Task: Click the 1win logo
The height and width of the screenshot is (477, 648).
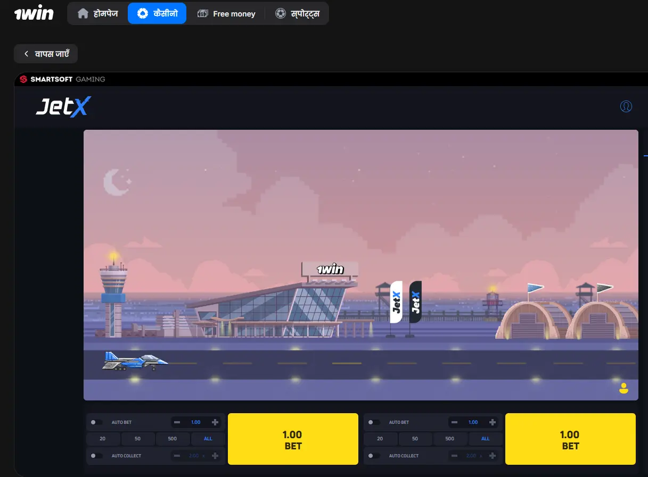Action: [34, 13]
